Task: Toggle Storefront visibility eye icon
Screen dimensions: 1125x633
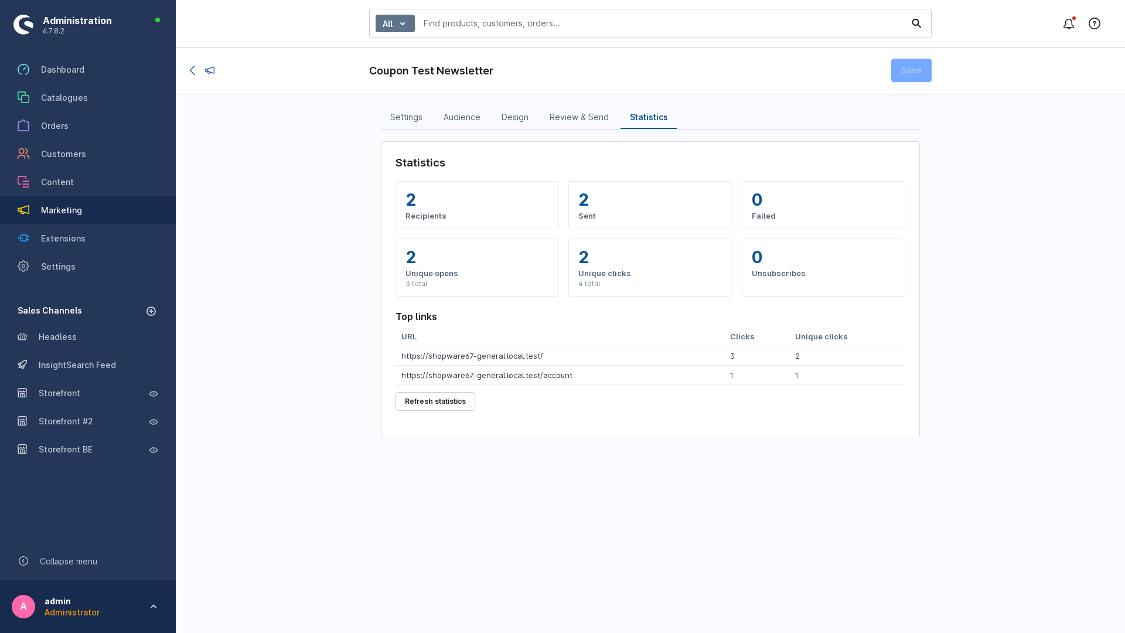Action: 154,394
